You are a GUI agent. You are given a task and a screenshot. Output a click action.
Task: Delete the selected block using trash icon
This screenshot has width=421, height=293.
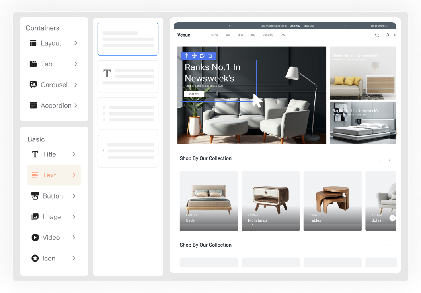coord(210,56)
